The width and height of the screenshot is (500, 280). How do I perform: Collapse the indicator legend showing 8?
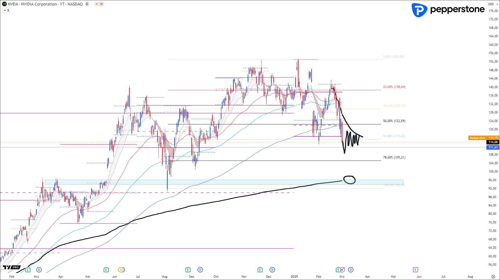click(6, 10)
